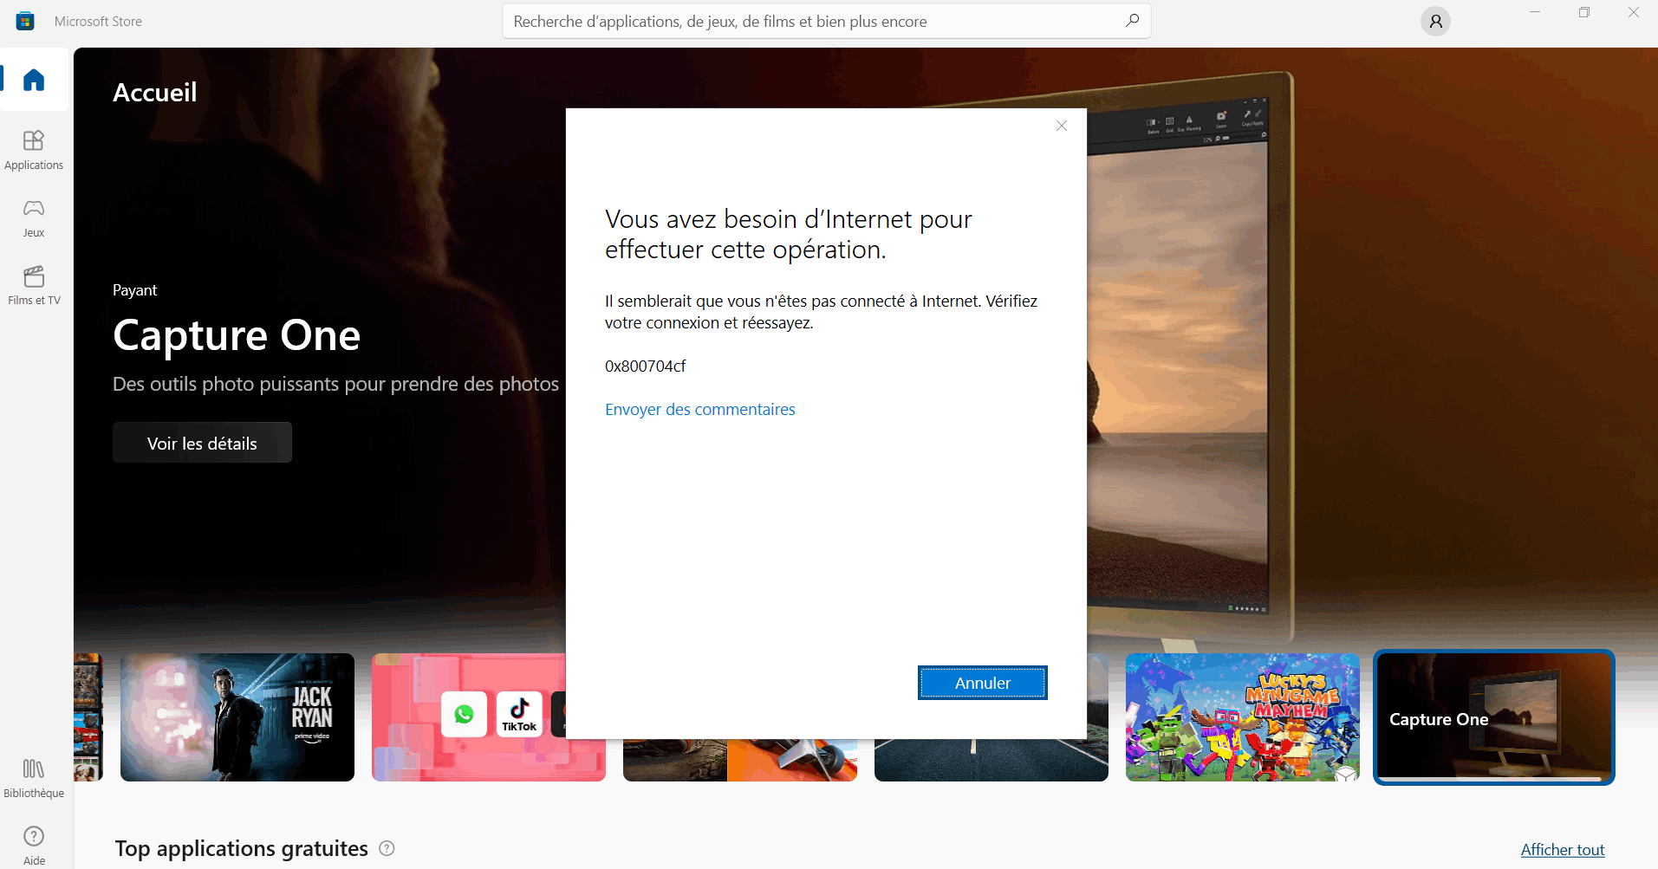Click the Payant label
Screen dimensions: 1658x869
[135, 290]
